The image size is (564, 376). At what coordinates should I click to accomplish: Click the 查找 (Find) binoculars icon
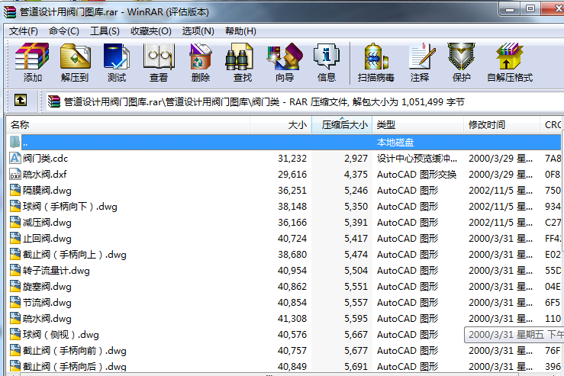pyautogui.click(x=239, y=56)
